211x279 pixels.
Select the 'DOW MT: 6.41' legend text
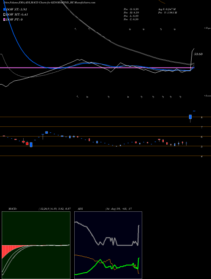point(17,15)
